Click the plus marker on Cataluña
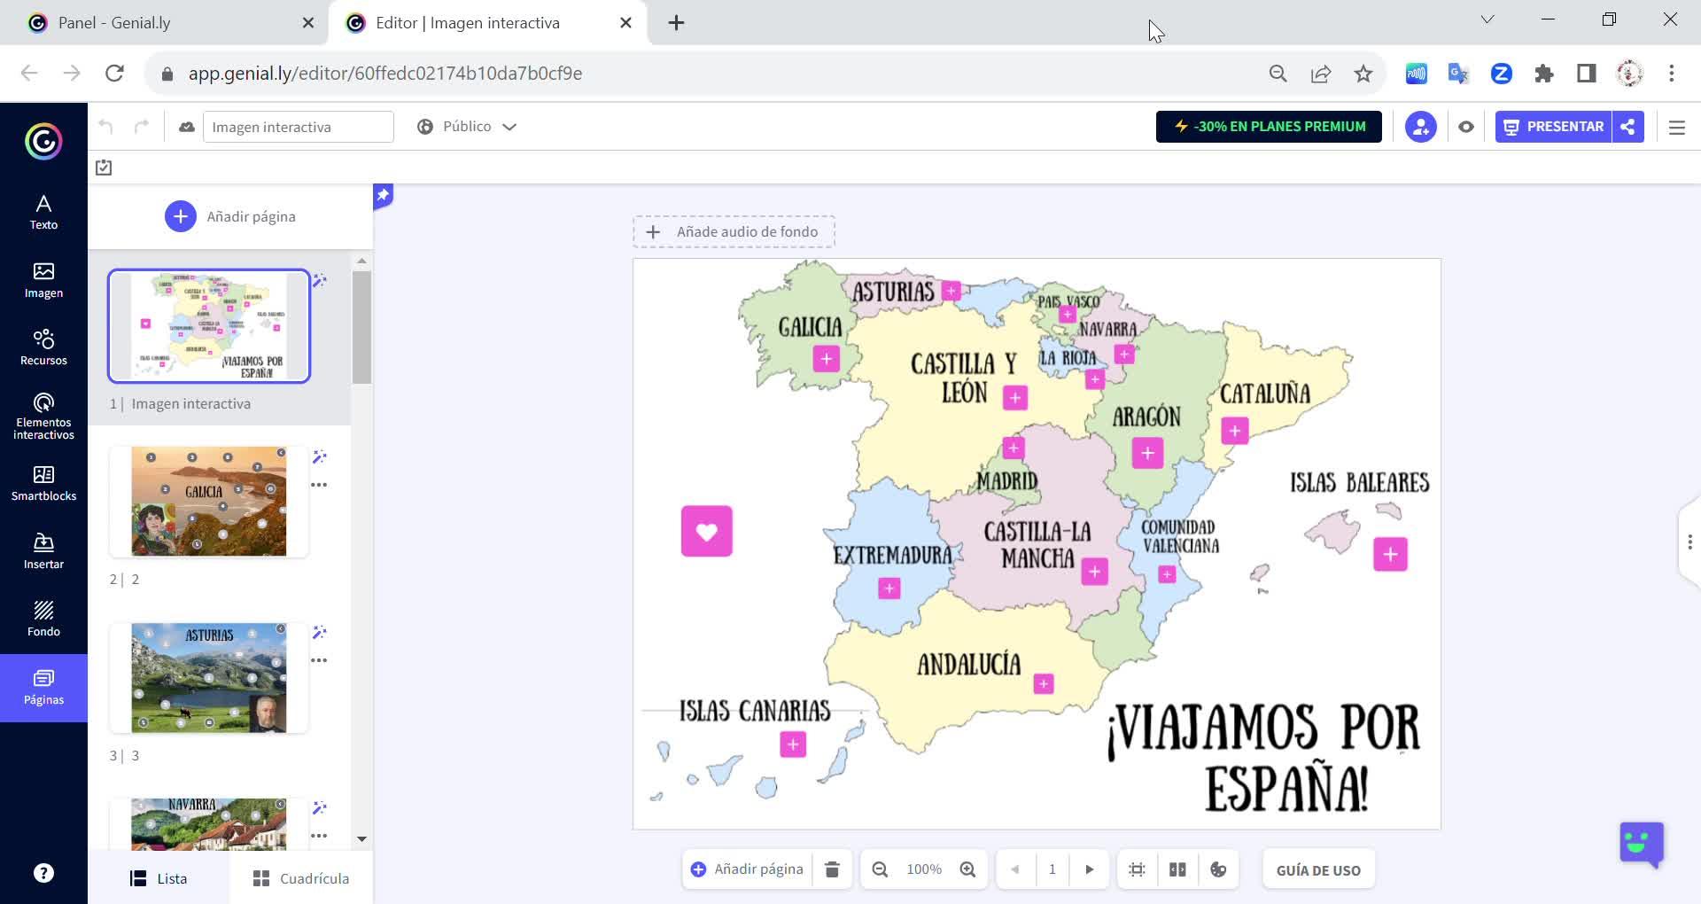 coord(1235,431)
